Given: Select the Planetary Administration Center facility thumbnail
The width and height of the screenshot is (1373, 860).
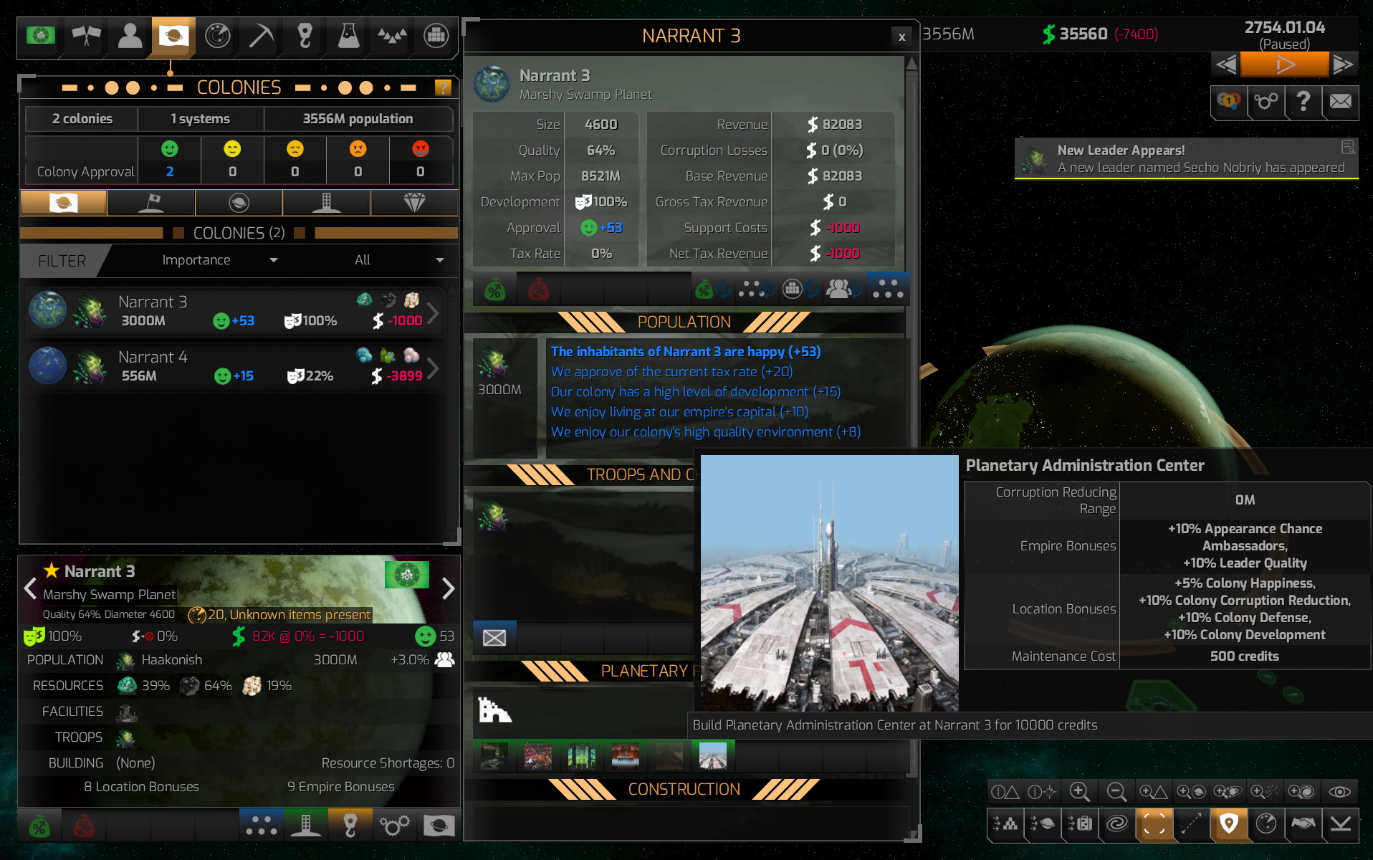Looking at the screenshot, I should 713,755.
